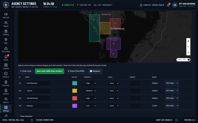Screen dimensions: 198x123
Task: Open the Archive page
Action: (6, 92)
